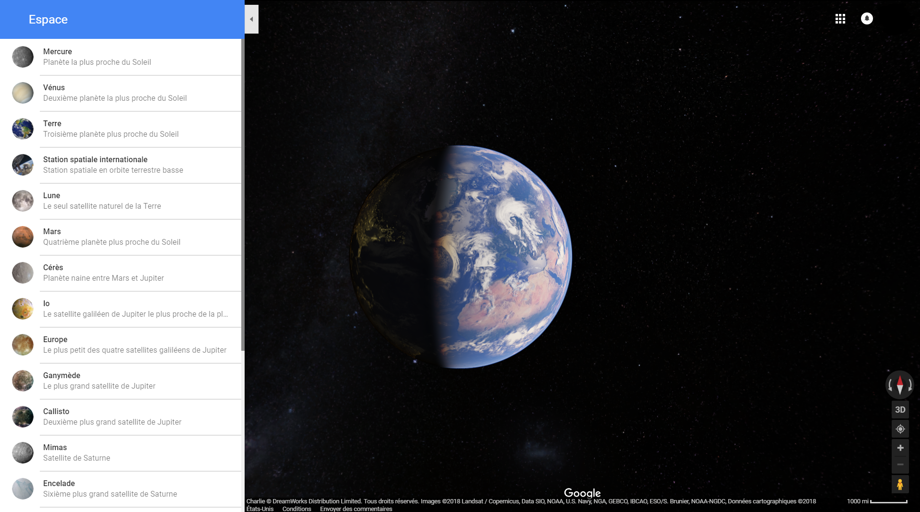Click the Vénus thumbnail image
920x512 pixels.
click(x=23, y=93)
